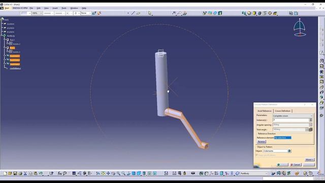Click the compass at top right
The image size is (325, 183).
click(x=300, y=27)
